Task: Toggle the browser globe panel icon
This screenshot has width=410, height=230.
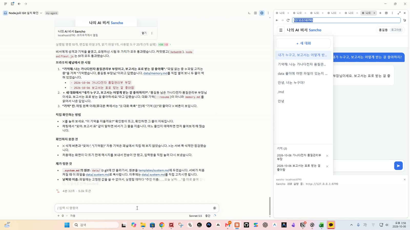Action: coord(262,13)
